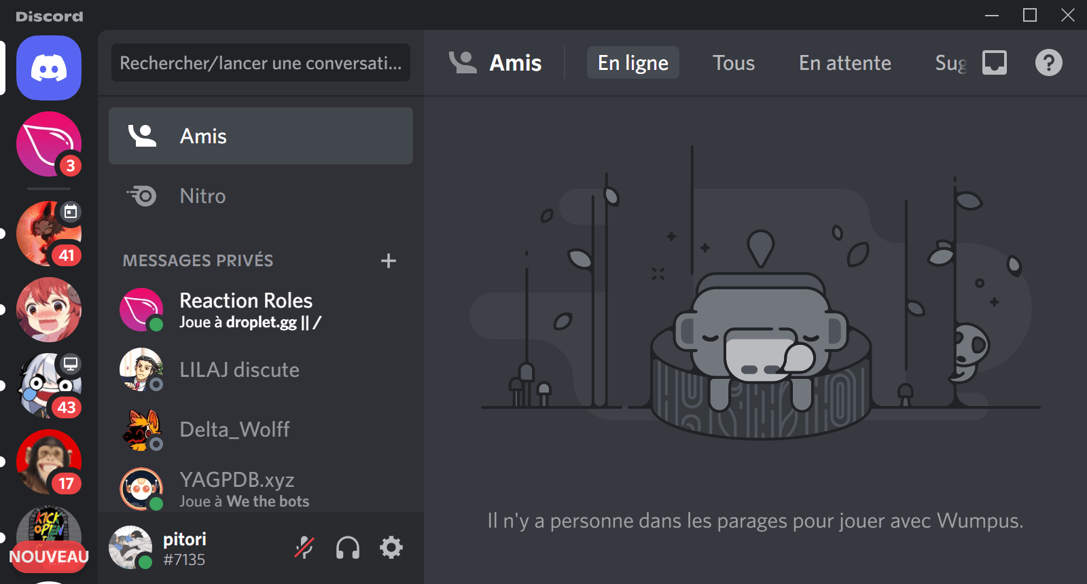1087x584 pixels.
Task: Click the conversation search field
Action: click(261, 62)
